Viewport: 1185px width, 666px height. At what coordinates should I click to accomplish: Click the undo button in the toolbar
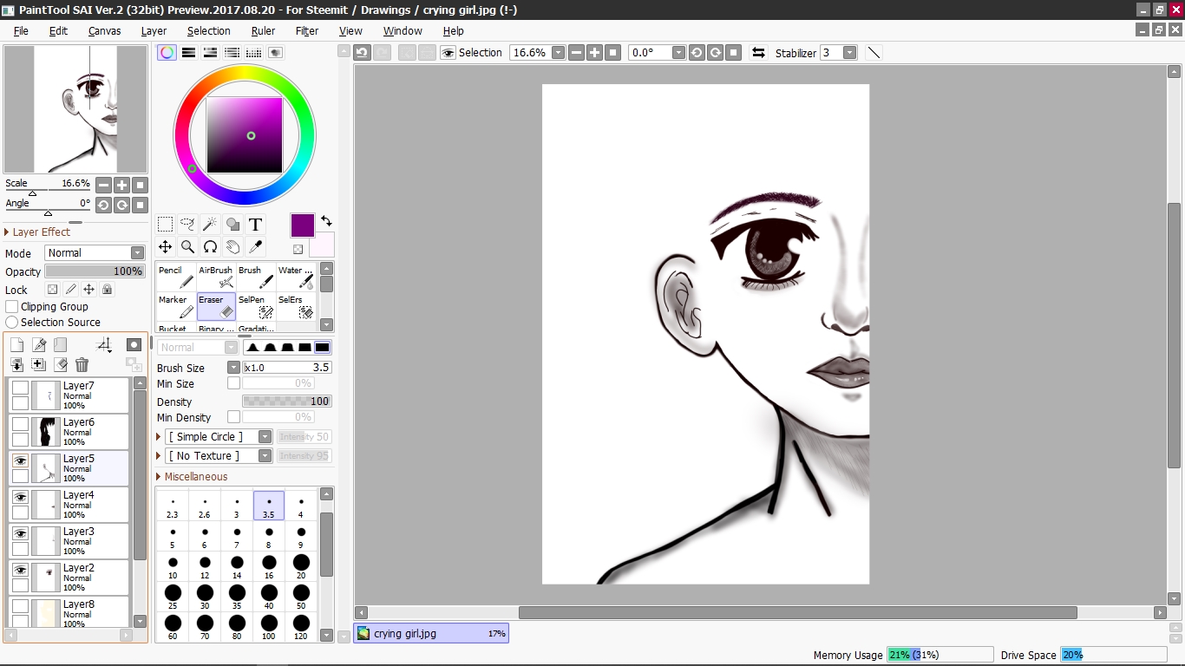[362, 53]
